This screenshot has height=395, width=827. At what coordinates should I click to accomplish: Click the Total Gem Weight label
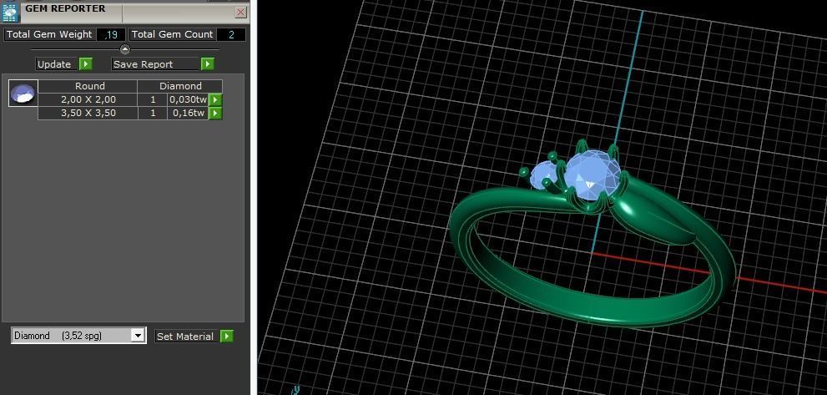pyautogui.click(x=49, y=34)
